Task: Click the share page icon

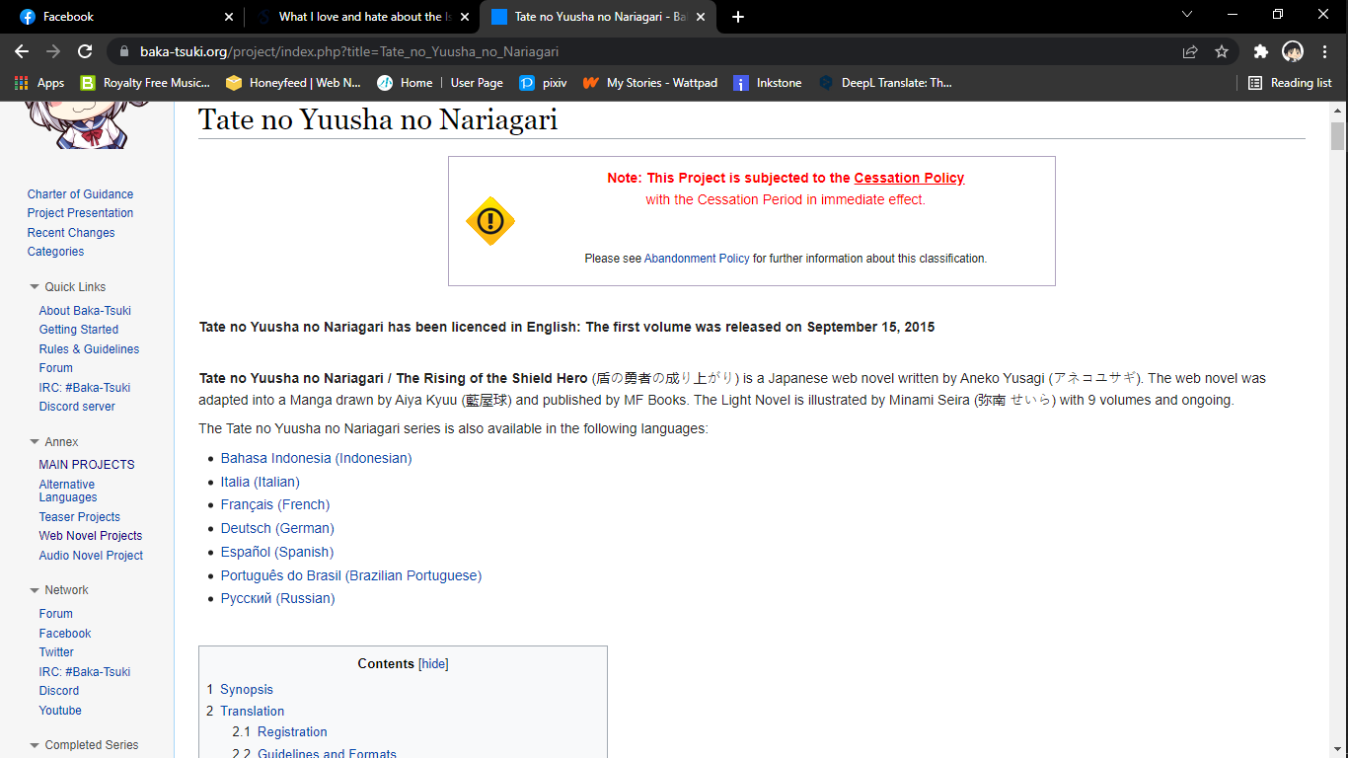Action: [1190, 51]
